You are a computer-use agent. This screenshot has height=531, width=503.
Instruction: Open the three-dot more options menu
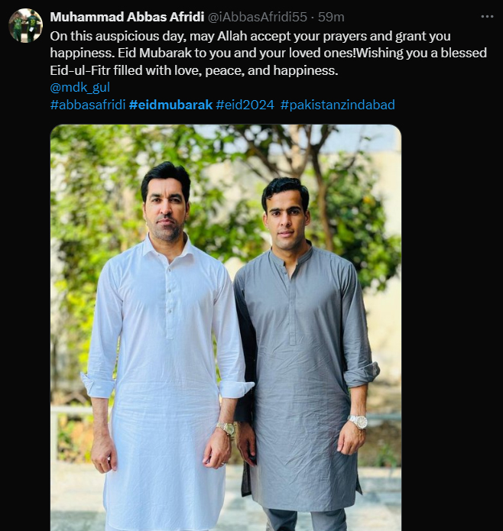487,17
